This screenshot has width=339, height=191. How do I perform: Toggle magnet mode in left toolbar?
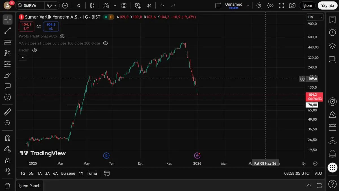pyautogui.click(x=8, y=138)
